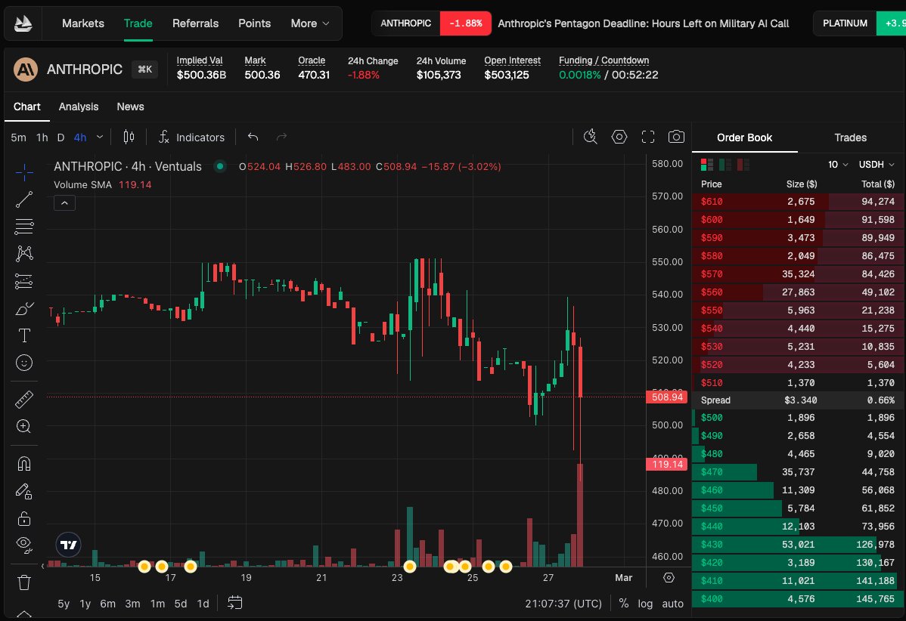Expand the drawing toolbar bottom chevron
906x621 pixels.
23,613
